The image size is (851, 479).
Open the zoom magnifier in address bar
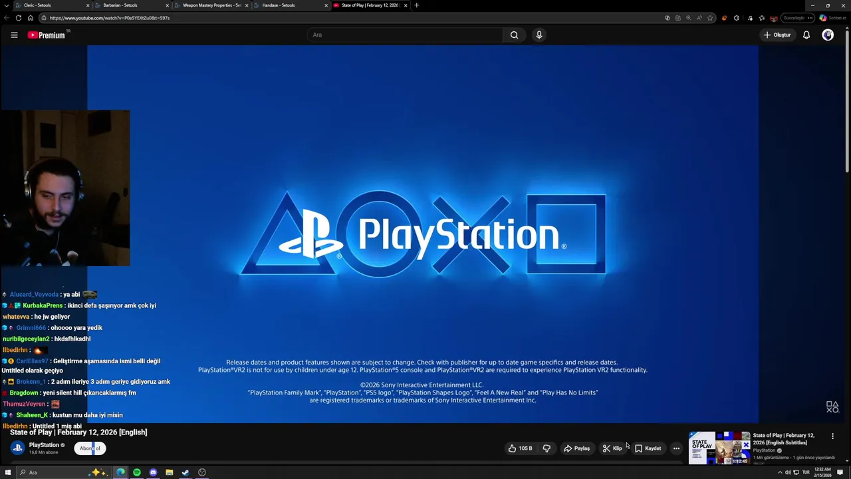[x=689, y=18]
